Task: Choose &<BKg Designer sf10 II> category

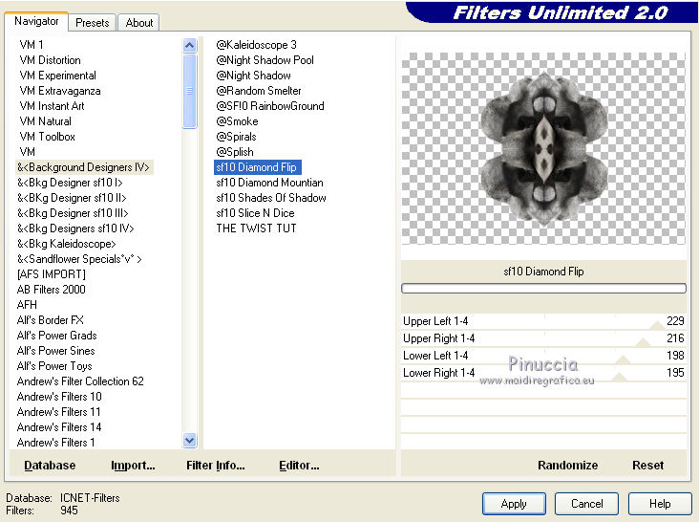Action: [72, 198]
